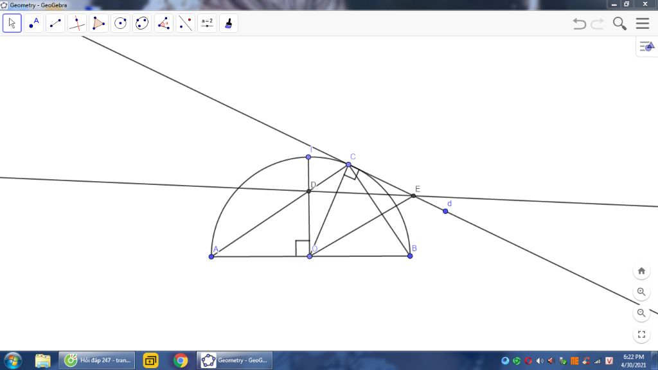Select the Perpendicular Line tool
Image resolution: width=658 pixels, height=370 pixels.
coord(77,23)
